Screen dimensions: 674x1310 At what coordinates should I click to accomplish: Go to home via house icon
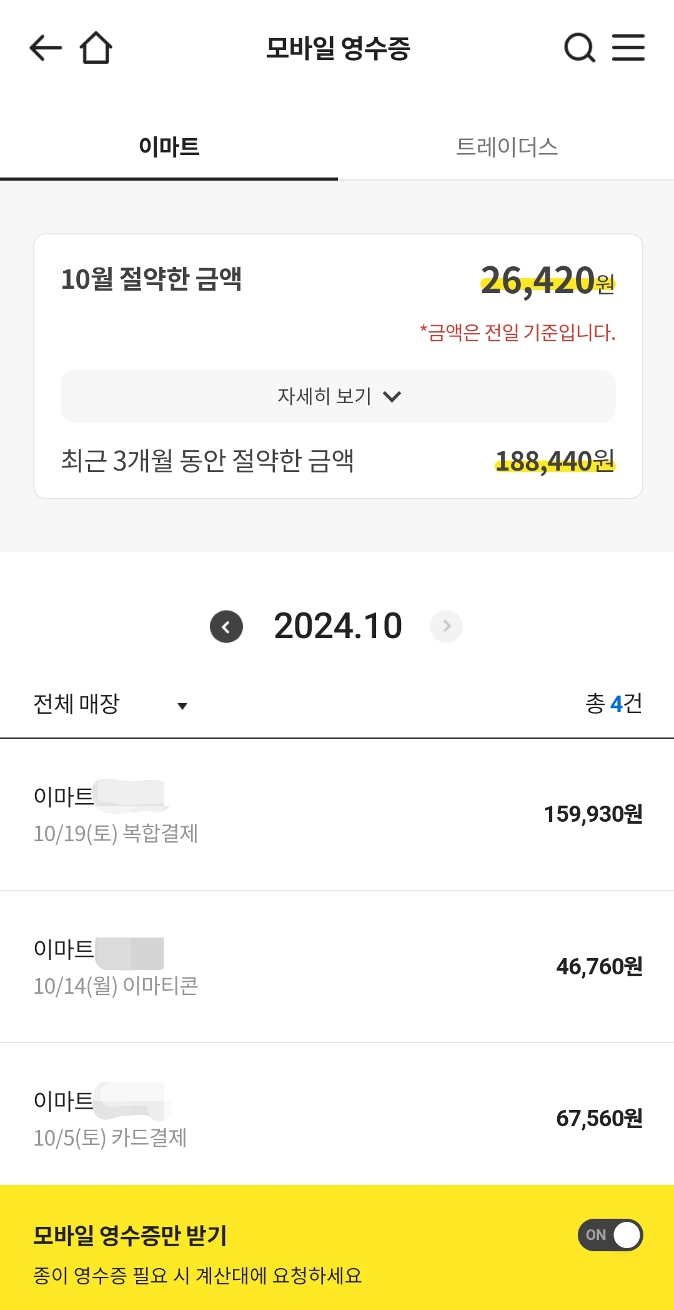tap(96, 48)
